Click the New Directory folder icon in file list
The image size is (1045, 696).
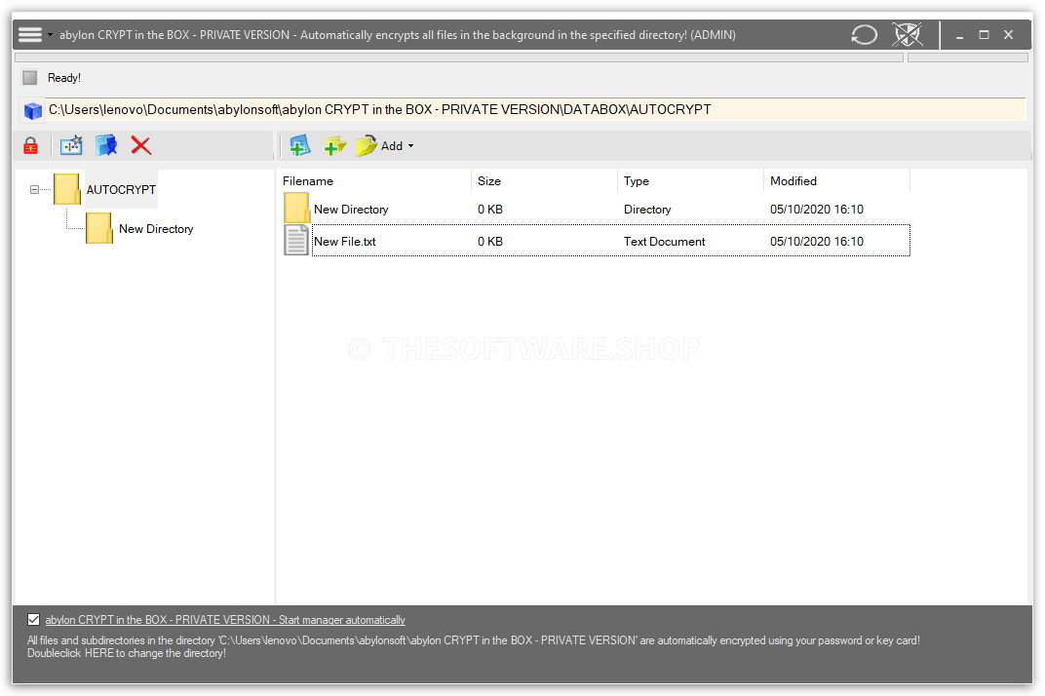pos(296,208)
